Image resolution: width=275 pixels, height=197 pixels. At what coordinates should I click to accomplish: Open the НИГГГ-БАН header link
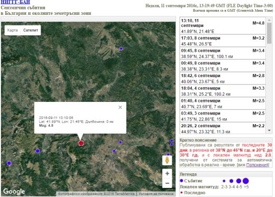pyautogui.click(x=15, y=2)
